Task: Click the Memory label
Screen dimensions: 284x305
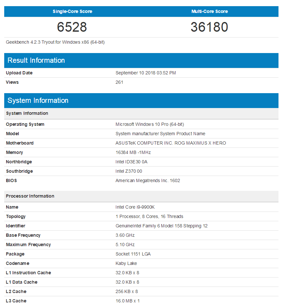Action: tap(14, 153)
